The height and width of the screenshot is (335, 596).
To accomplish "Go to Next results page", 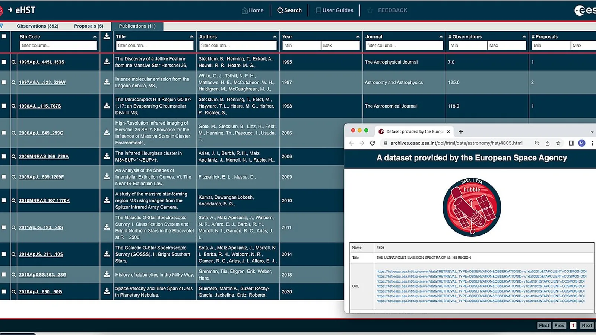I will [587, 325].
